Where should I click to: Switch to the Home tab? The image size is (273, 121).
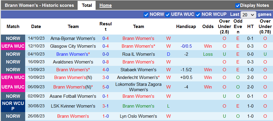coord(105,5)
